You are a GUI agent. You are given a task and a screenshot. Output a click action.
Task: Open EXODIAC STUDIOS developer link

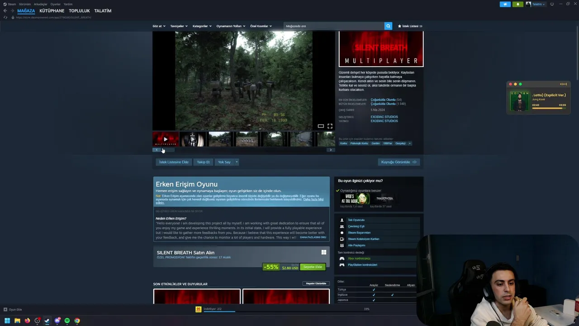pos(384,117)
